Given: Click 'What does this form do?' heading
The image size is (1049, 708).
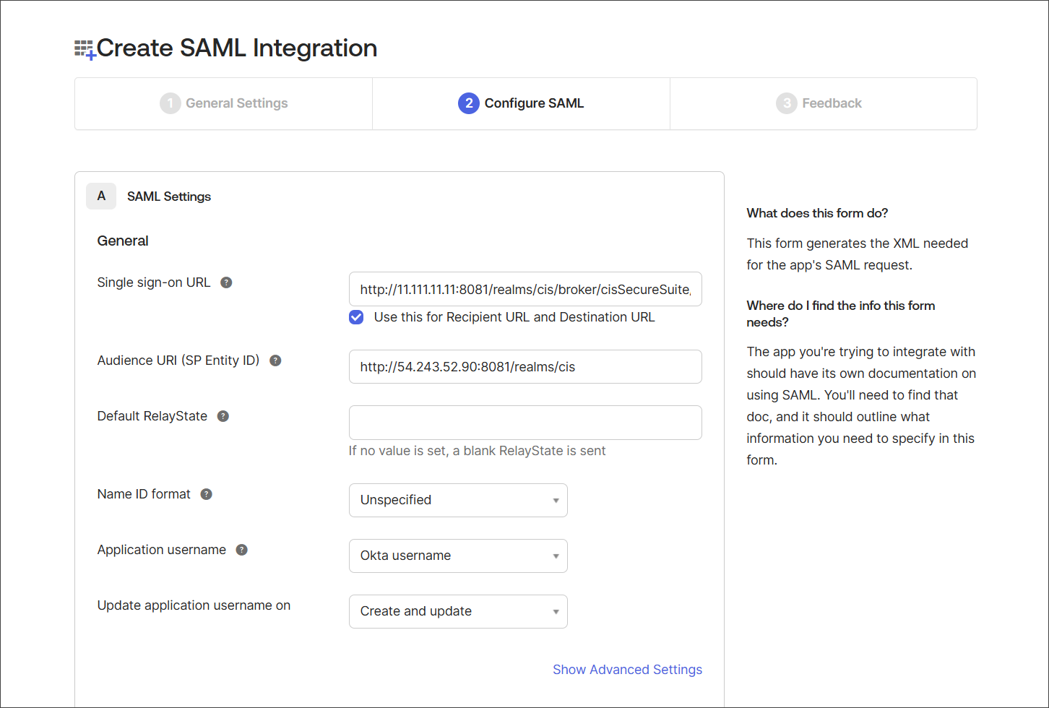Looking at the screenshot, I should [817, 213].
